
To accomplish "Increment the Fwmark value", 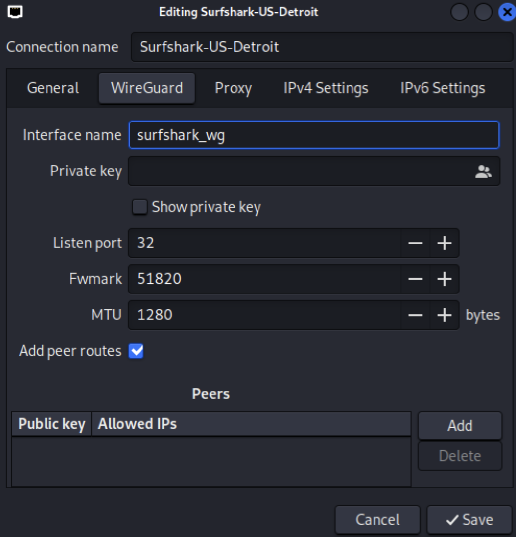I will tap(444, 279).
